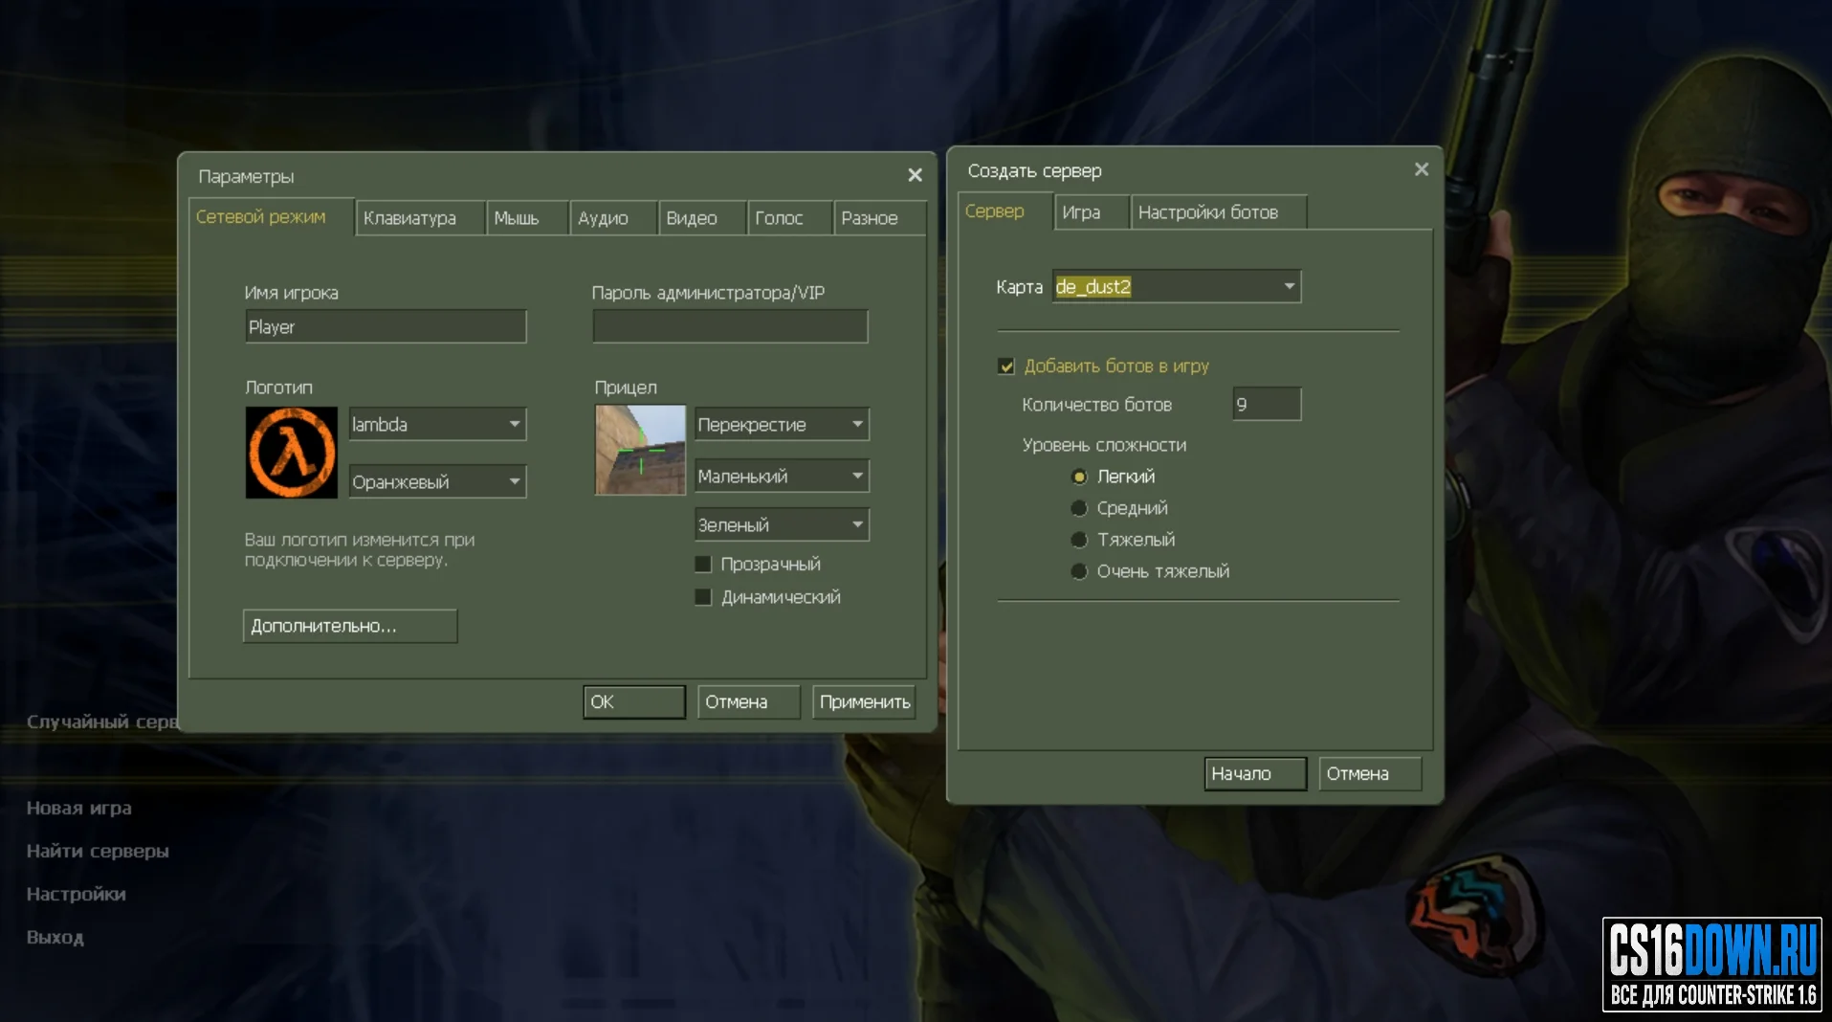Select the Средний difficulty radio button
1832x1022 pixels.
(x=1079, y=508)
